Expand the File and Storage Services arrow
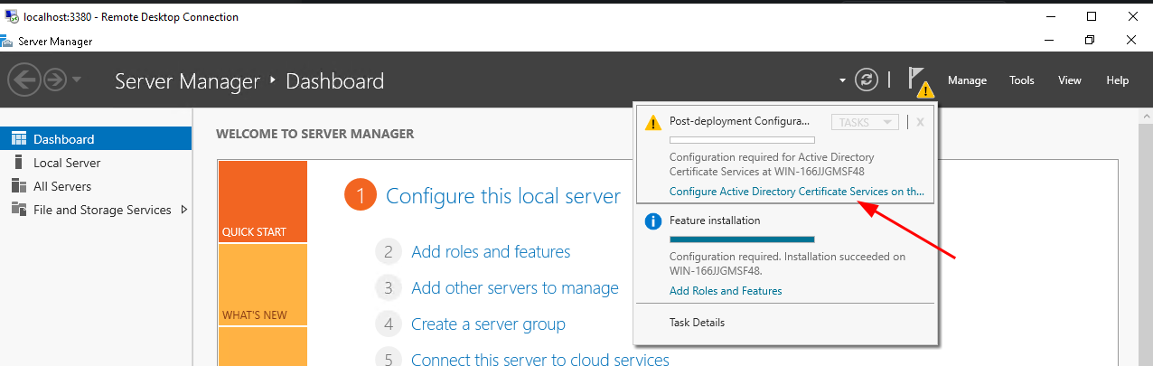 point(184,210)
